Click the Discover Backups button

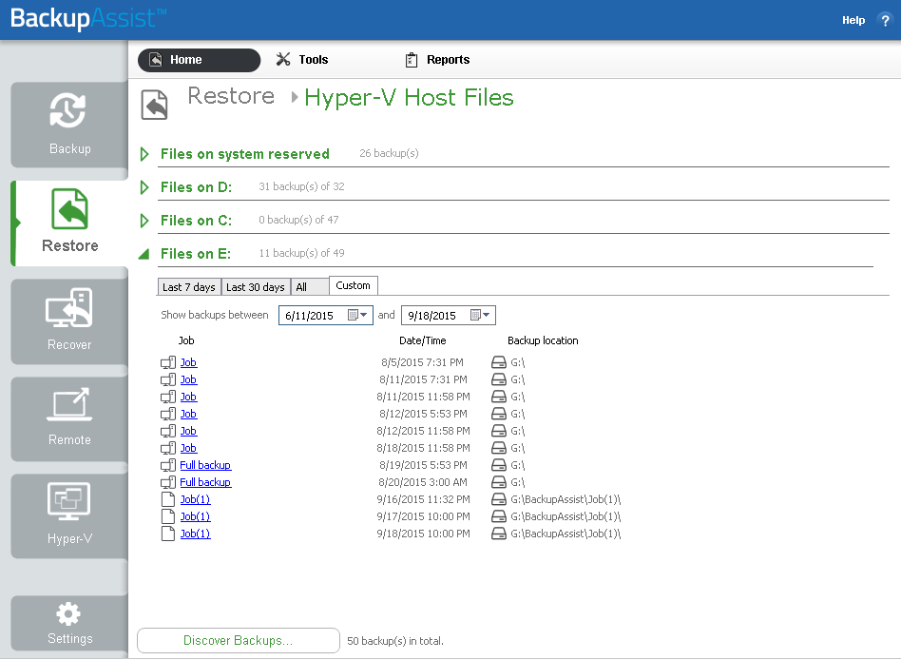click(x=238, y=640)
